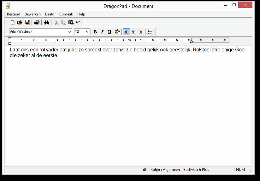Open the Opmaak menu
Image resolution: width=260 pixels, height=181 pixels.
(x=66, y=14)
